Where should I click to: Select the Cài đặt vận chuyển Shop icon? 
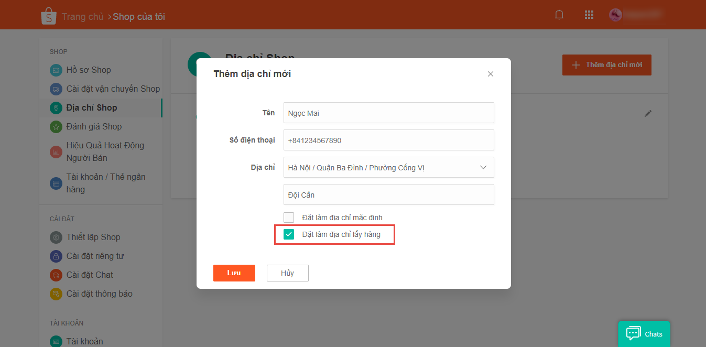tap(56, 89)
